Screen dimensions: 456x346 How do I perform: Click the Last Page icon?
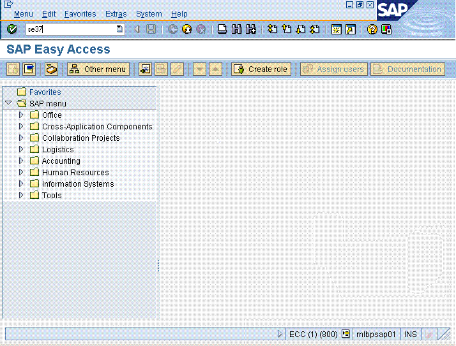pos(315,29)
